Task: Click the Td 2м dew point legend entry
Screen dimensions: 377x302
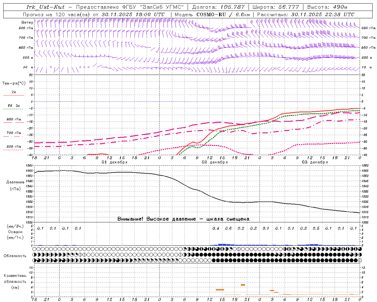Action: click(14, 106)
